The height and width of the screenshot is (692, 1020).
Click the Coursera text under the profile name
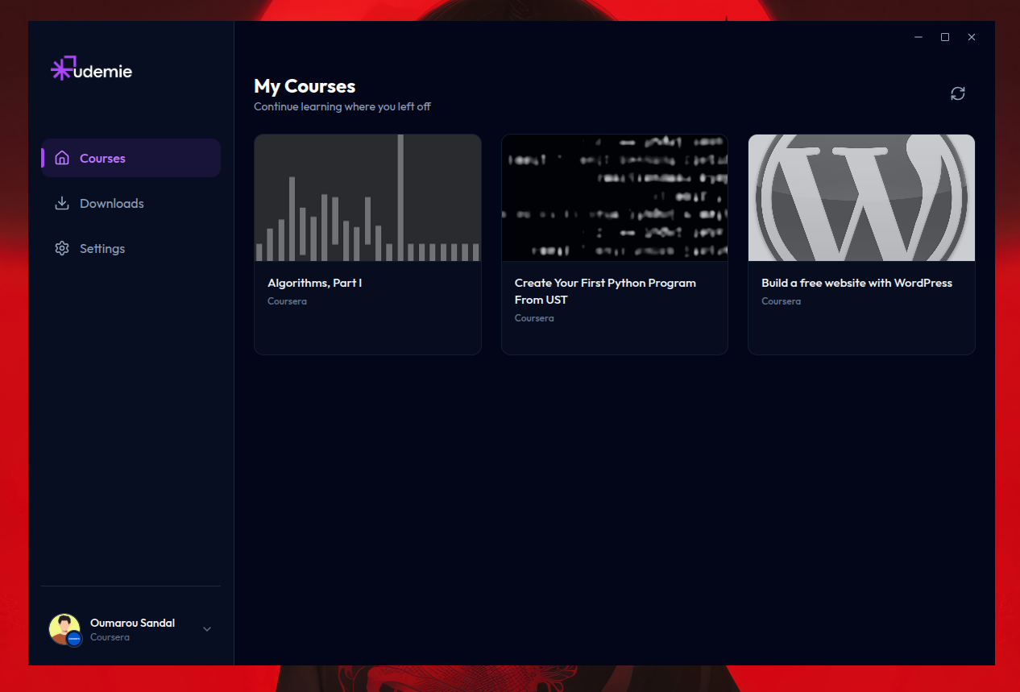[110, 636]
